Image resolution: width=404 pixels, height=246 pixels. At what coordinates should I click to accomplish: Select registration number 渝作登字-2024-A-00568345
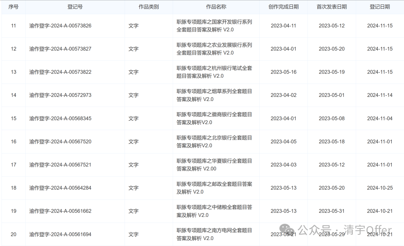click(x=60, y=119)
